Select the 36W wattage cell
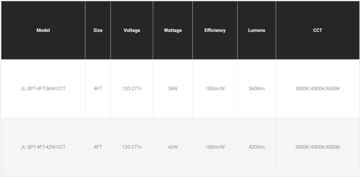The image size is (360, 177). point(173,88)
